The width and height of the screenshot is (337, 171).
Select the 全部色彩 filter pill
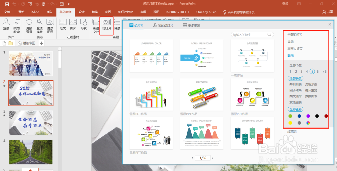click(296, 109)
